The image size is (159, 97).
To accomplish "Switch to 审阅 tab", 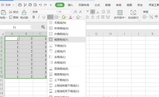I will click(x=118, y=5).
